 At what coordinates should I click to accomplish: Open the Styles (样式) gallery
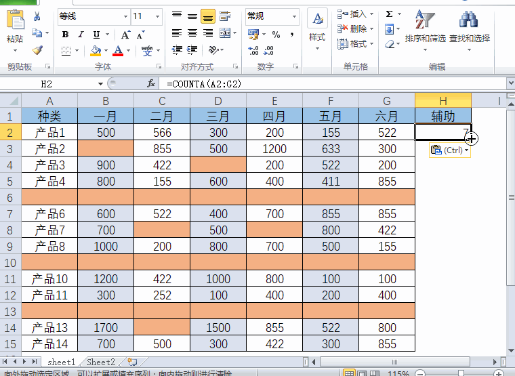317,30
